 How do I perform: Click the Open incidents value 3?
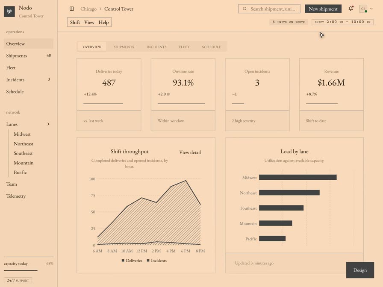pos(257,83)
